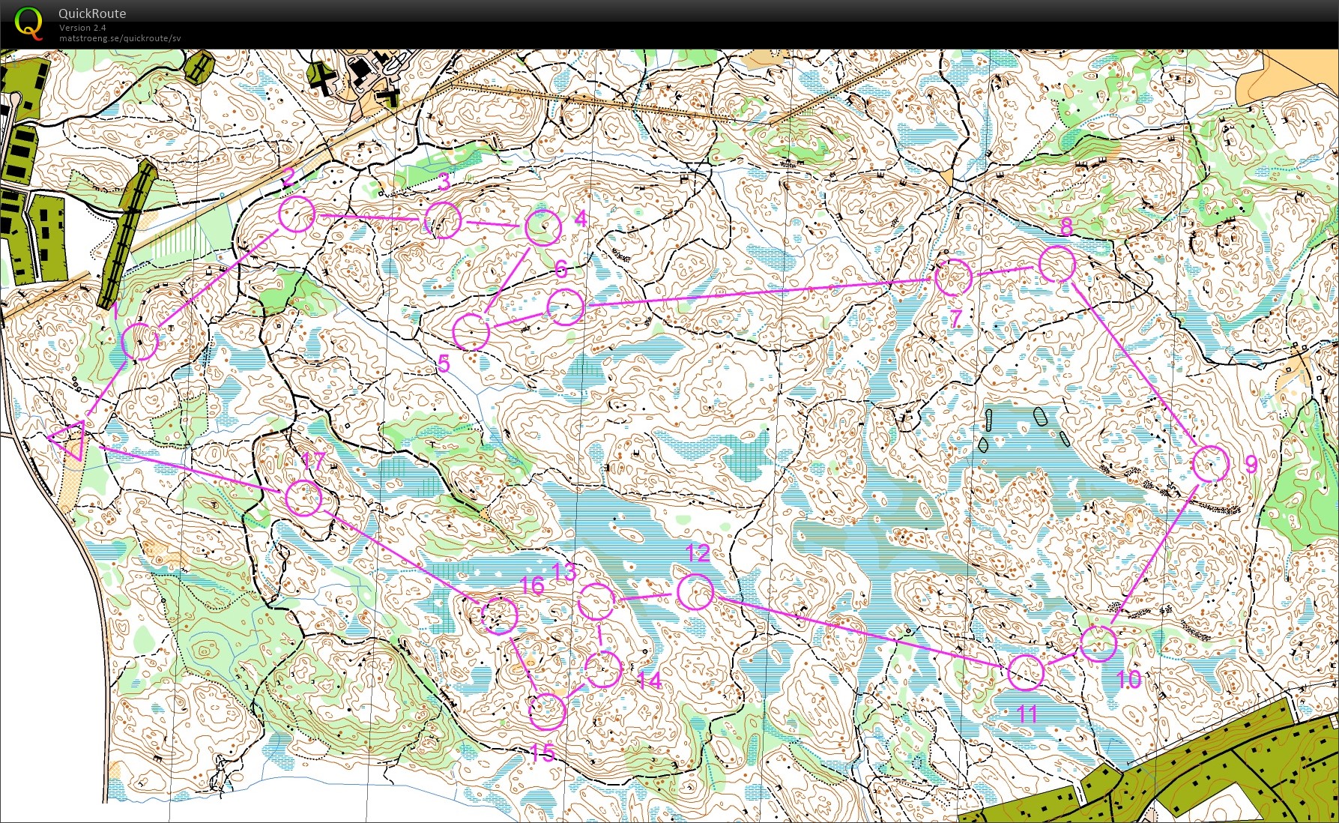
Task: Select control circle 4
Action: coord(543,228)
